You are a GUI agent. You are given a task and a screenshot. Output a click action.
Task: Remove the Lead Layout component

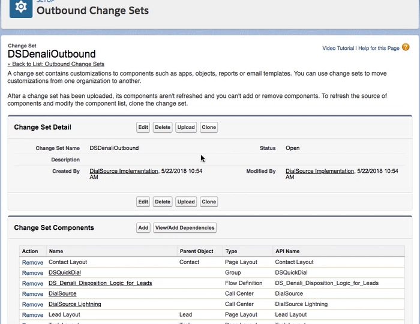point(32,315)
